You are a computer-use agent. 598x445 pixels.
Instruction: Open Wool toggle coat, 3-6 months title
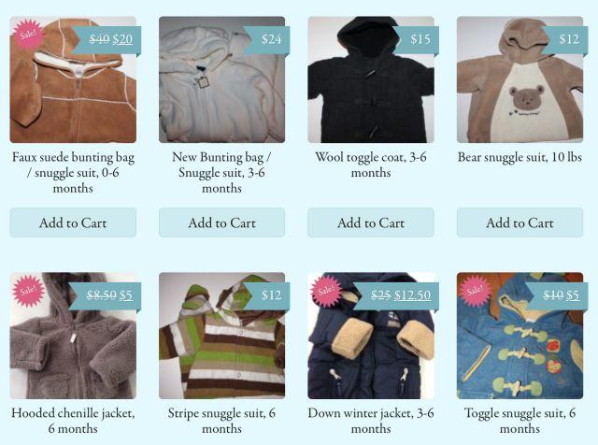[371, 165]
